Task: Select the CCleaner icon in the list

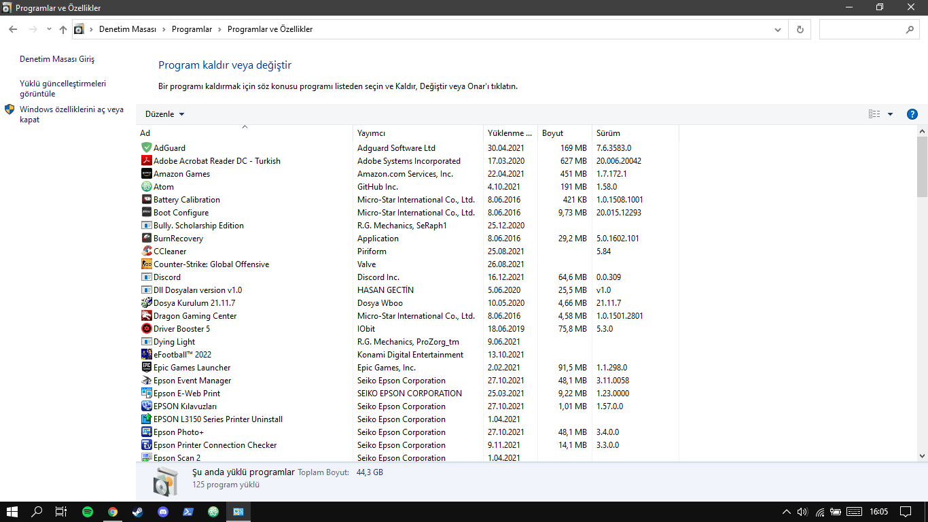Action: pos(146,251)
